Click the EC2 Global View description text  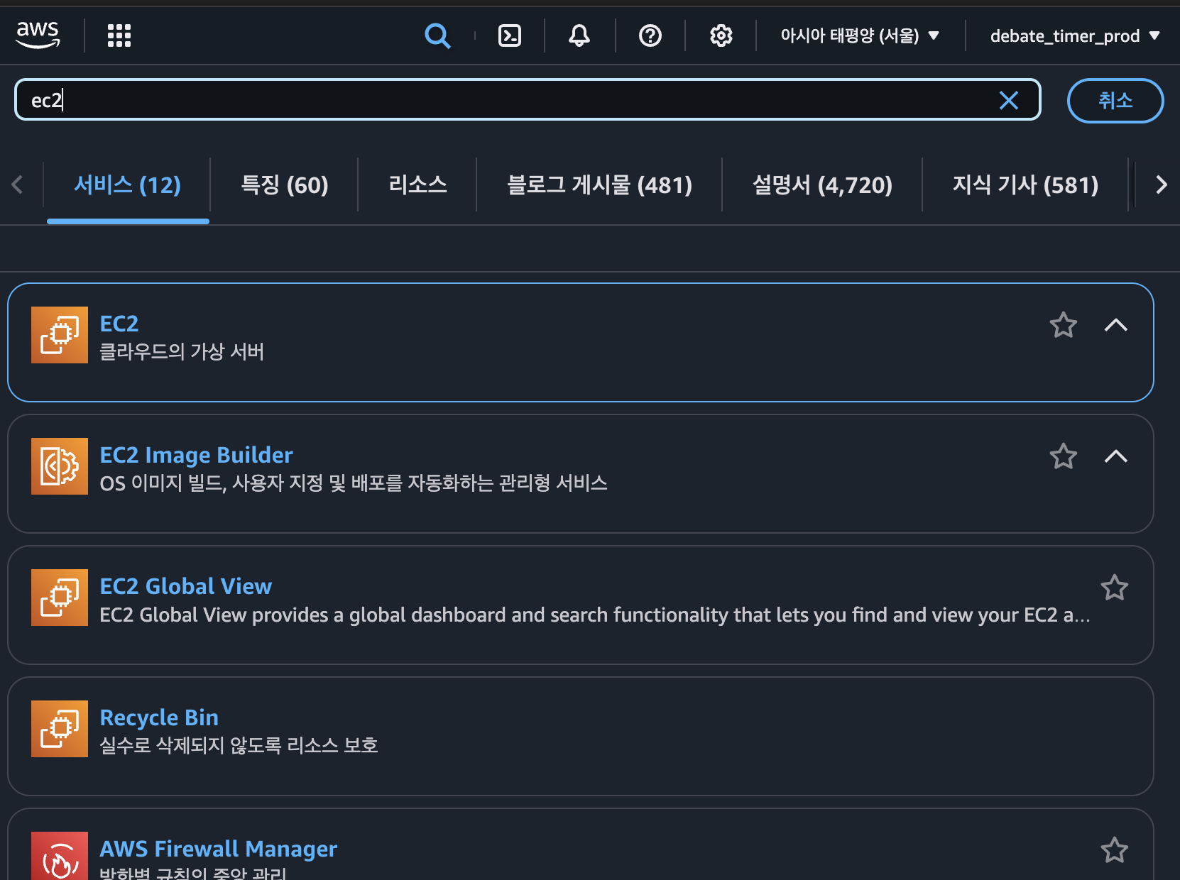tap(595, 615)
